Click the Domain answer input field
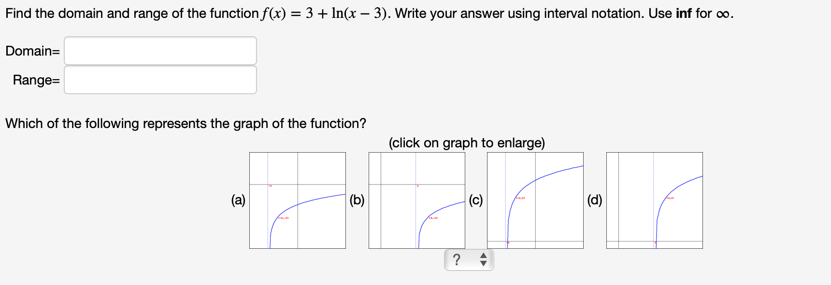The image size is (831, 285). 160,51
